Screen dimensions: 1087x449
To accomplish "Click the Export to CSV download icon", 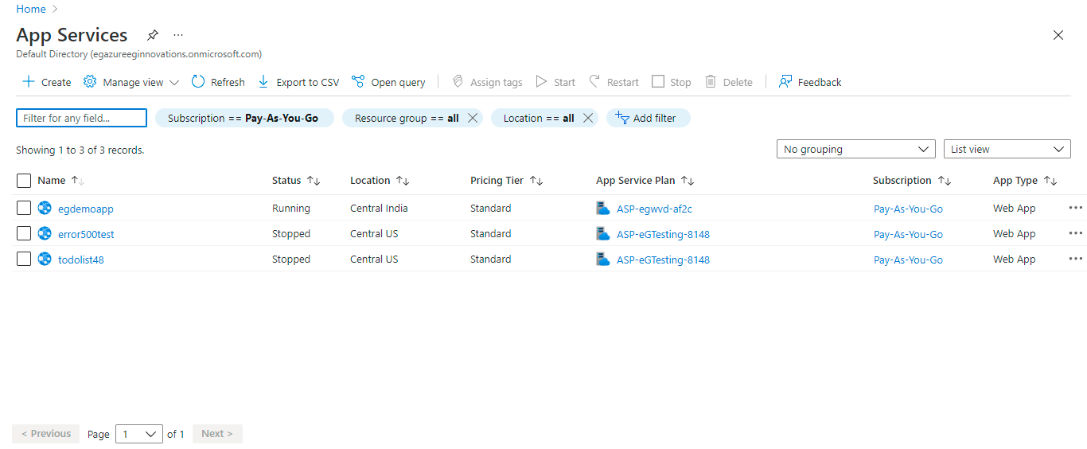I will pos(263,81).
